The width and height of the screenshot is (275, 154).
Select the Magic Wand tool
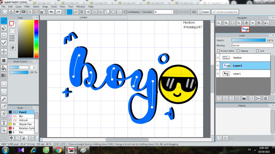[4, 99]
